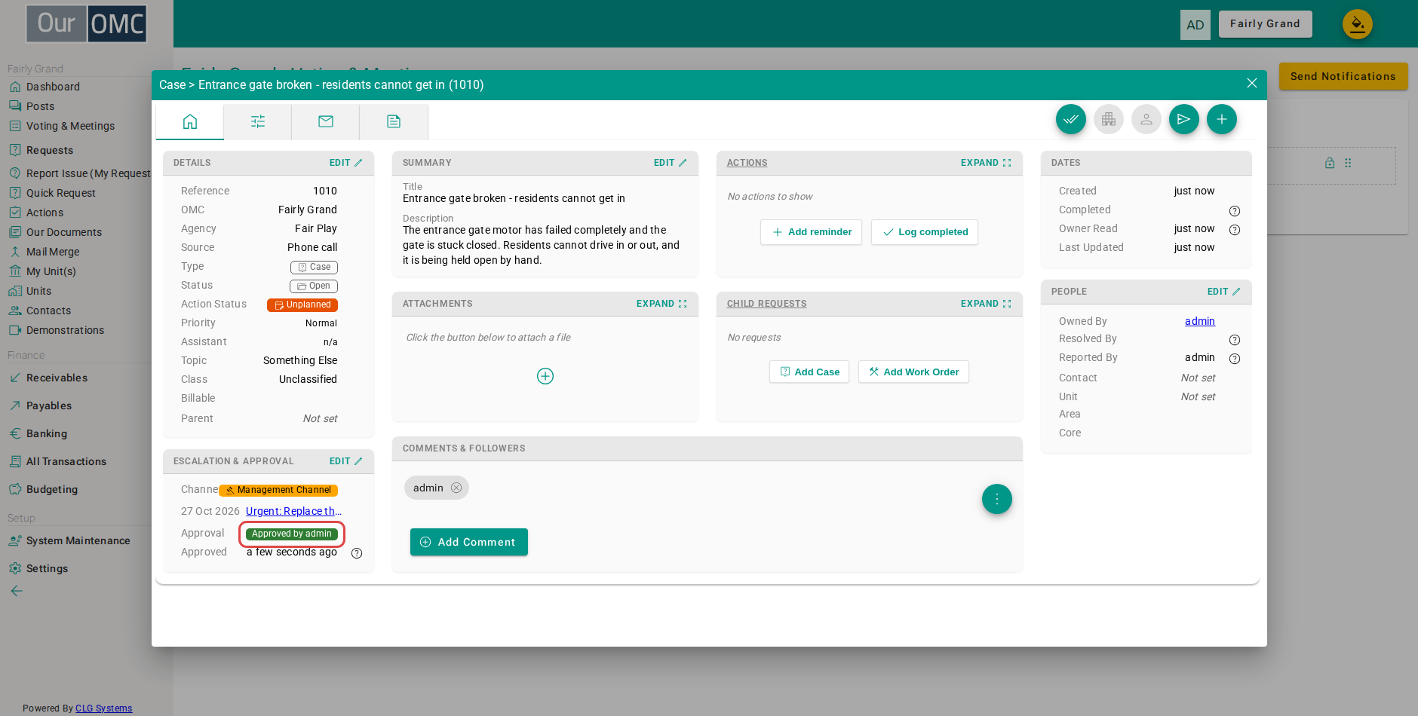Image resolution: width=1418 pixels, height=716 pixels.
Task: Open Dashboard in the sidebar
Action: [53, 87]
